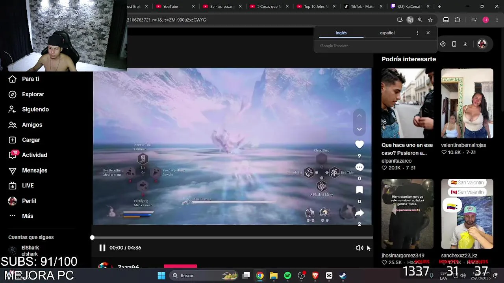The height and width of the screenshot is (283, 504).
Task: Open the elpanitazarco video thumbnail
Action: point(408,103)
